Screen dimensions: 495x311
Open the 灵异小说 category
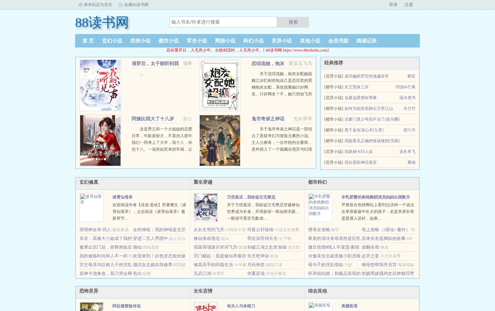click(x=282, y=41)
